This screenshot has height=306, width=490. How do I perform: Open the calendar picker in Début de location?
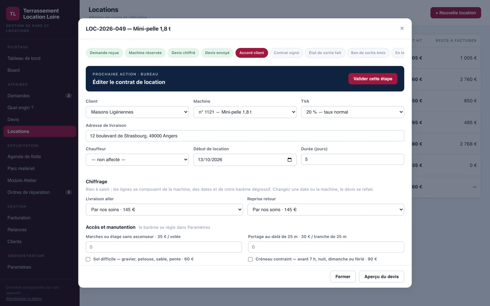[x=289, y=160]
